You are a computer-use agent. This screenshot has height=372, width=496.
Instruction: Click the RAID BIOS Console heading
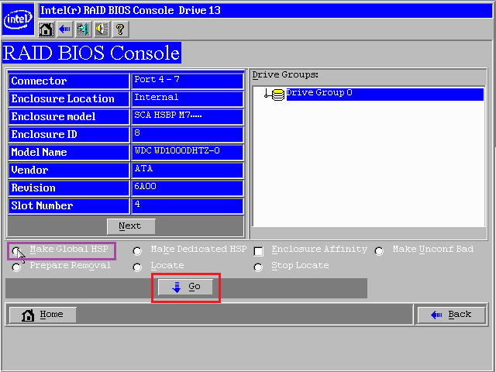[91, 53]
